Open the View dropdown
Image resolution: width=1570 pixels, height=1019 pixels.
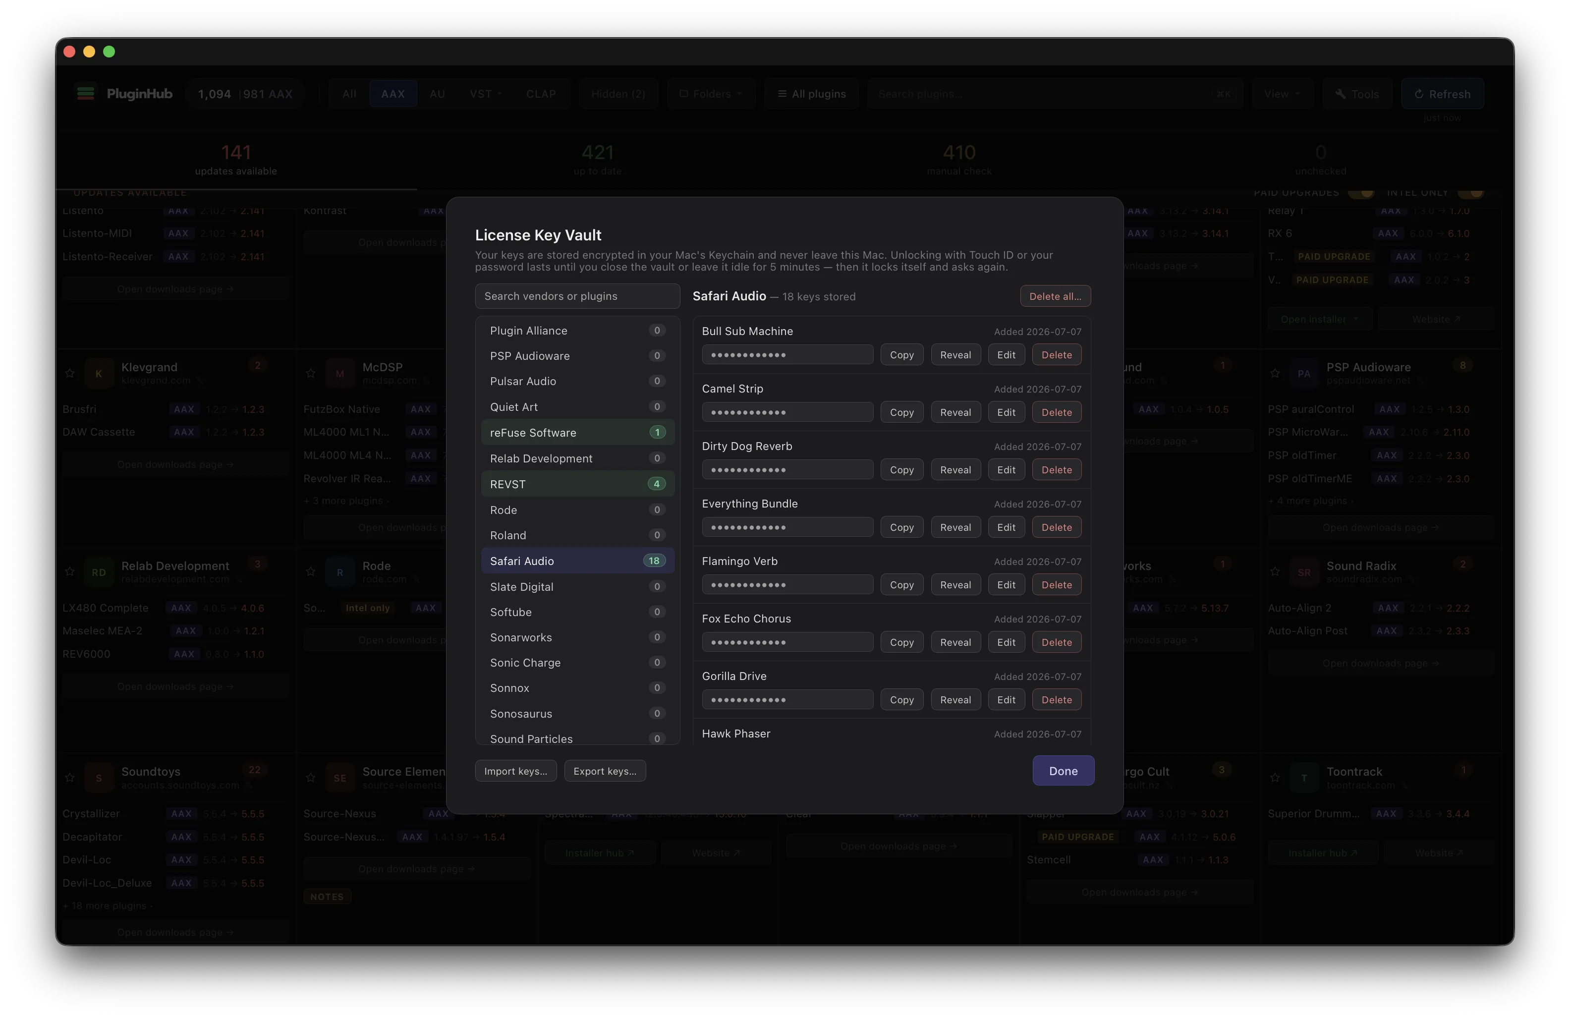point(1283,94)
